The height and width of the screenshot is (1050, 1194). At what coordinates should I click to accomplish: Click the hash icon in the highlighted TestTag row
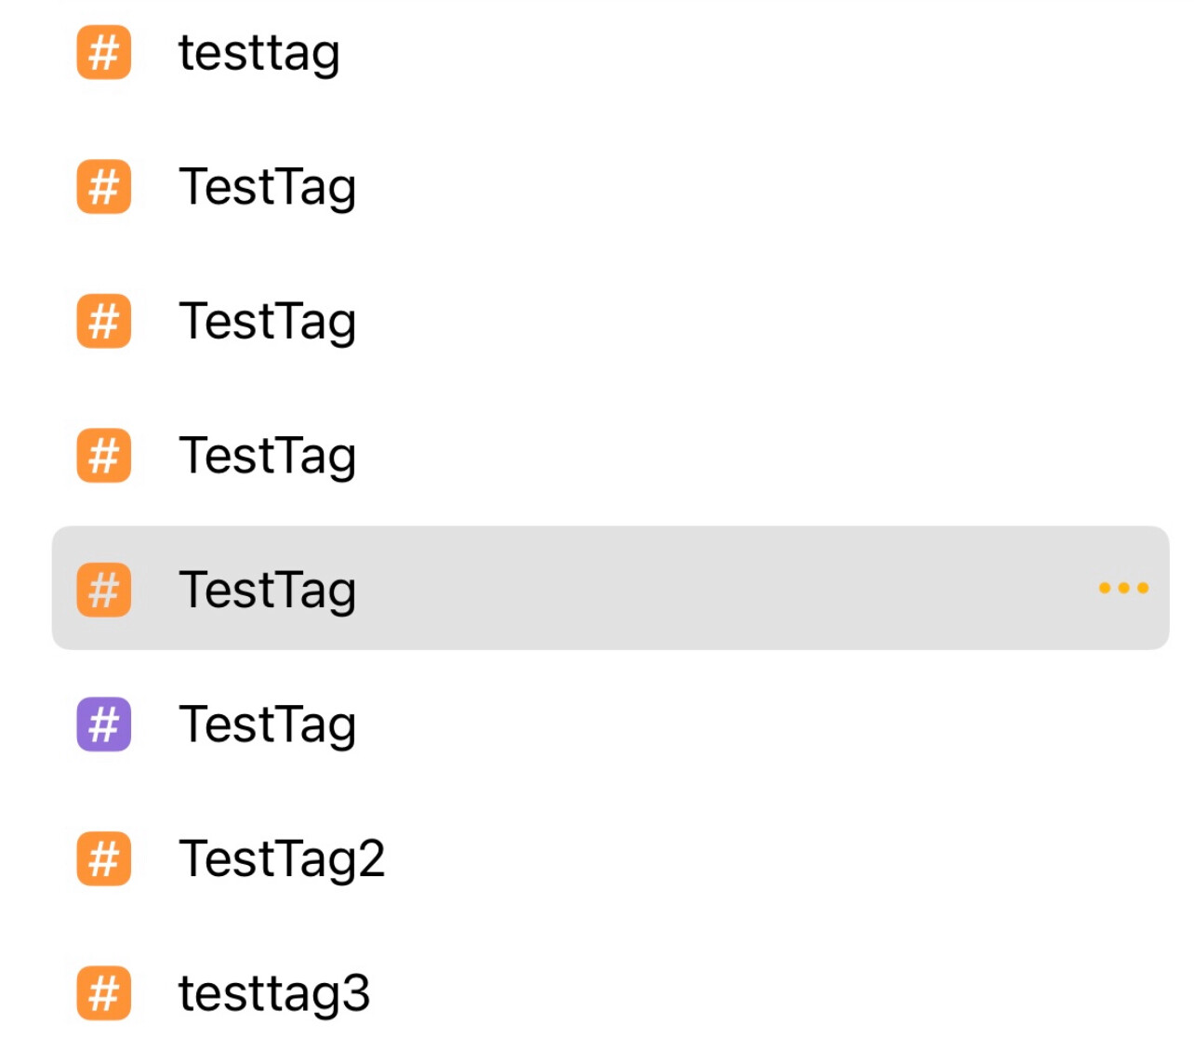click(103, 590)
